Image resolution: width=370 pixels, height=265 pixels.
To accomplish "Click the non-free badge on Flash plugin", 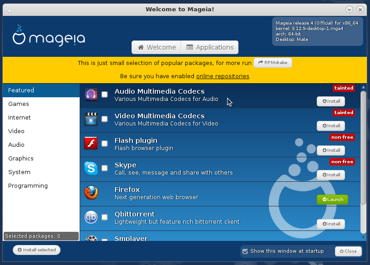I will click(342, 137).
